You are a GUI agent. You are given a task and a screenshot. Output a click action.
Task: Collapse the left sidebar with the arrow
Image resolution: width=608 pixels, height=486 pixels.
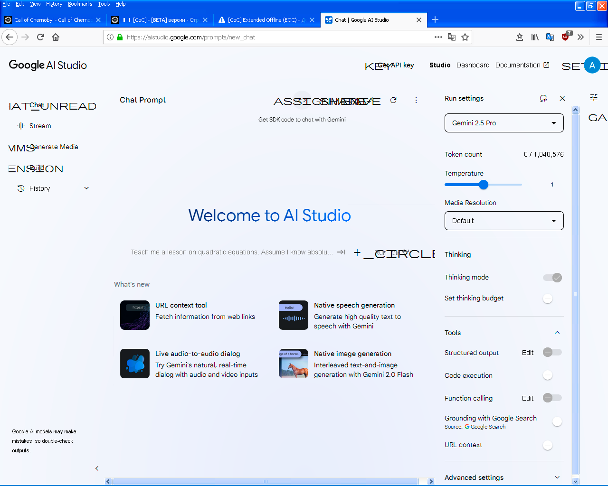tap(97, 468)
